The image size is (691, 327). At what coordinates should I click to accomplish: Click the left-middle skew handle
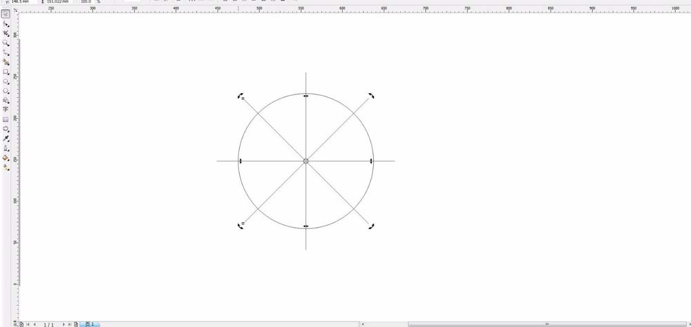pos(240,161)
